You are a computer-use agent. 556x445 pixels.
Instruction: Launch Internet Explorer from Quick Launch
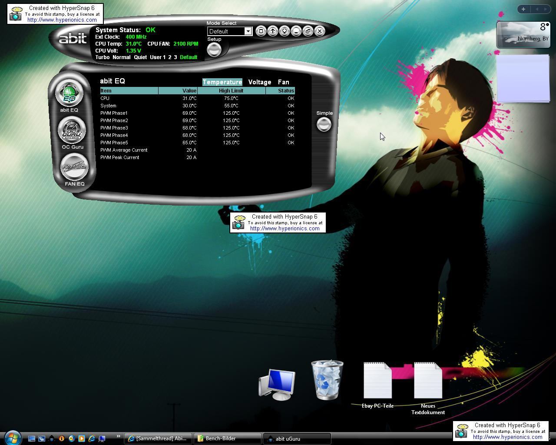92,438
